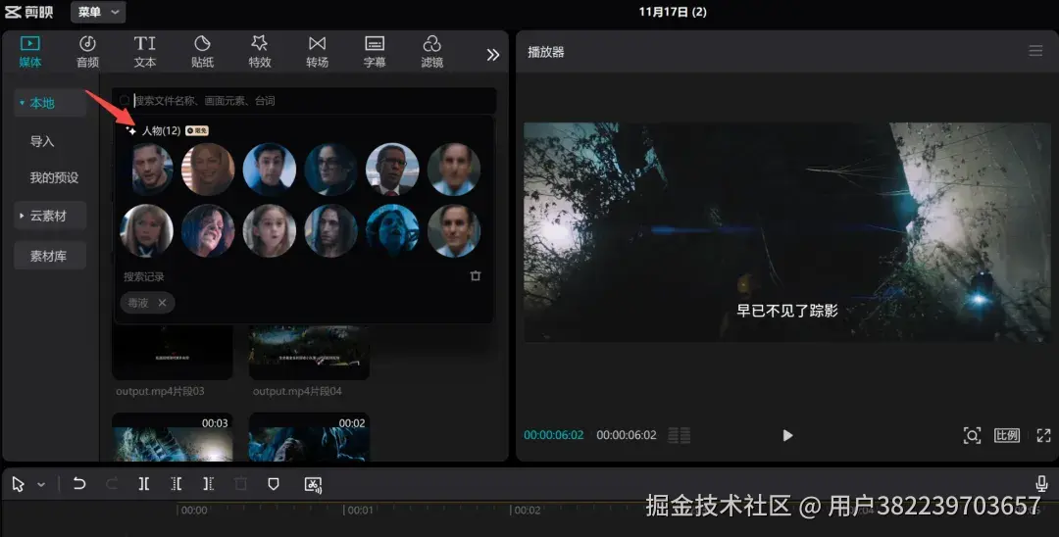Select the 滤镜 filters tab
Screen dimensions: 1059x537
[432, 52]
